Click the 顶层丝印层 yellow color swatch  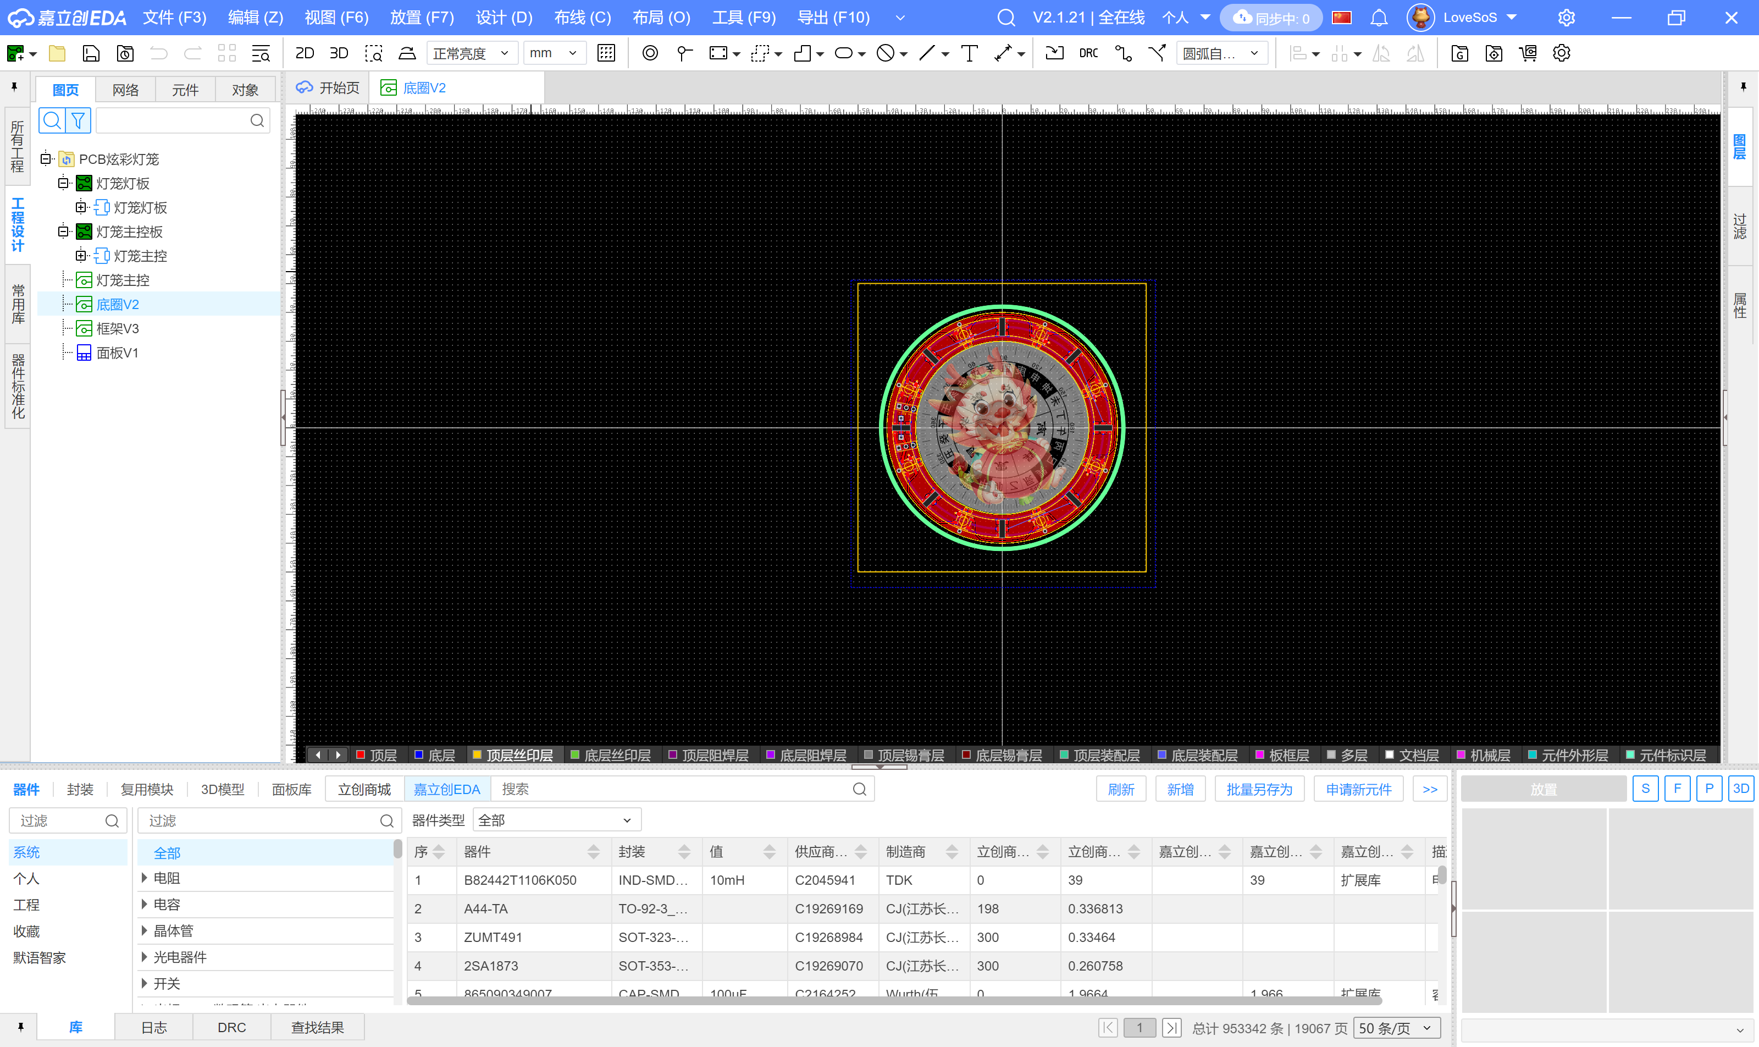click(x=477, y=755)
